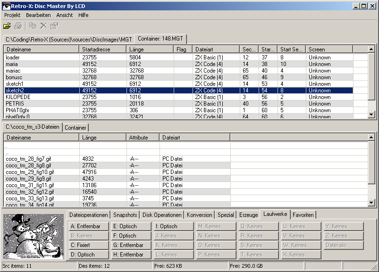Viewport: 379px width, 272px height.
Task: Select the mariac file row
Action: click(178, 71)
